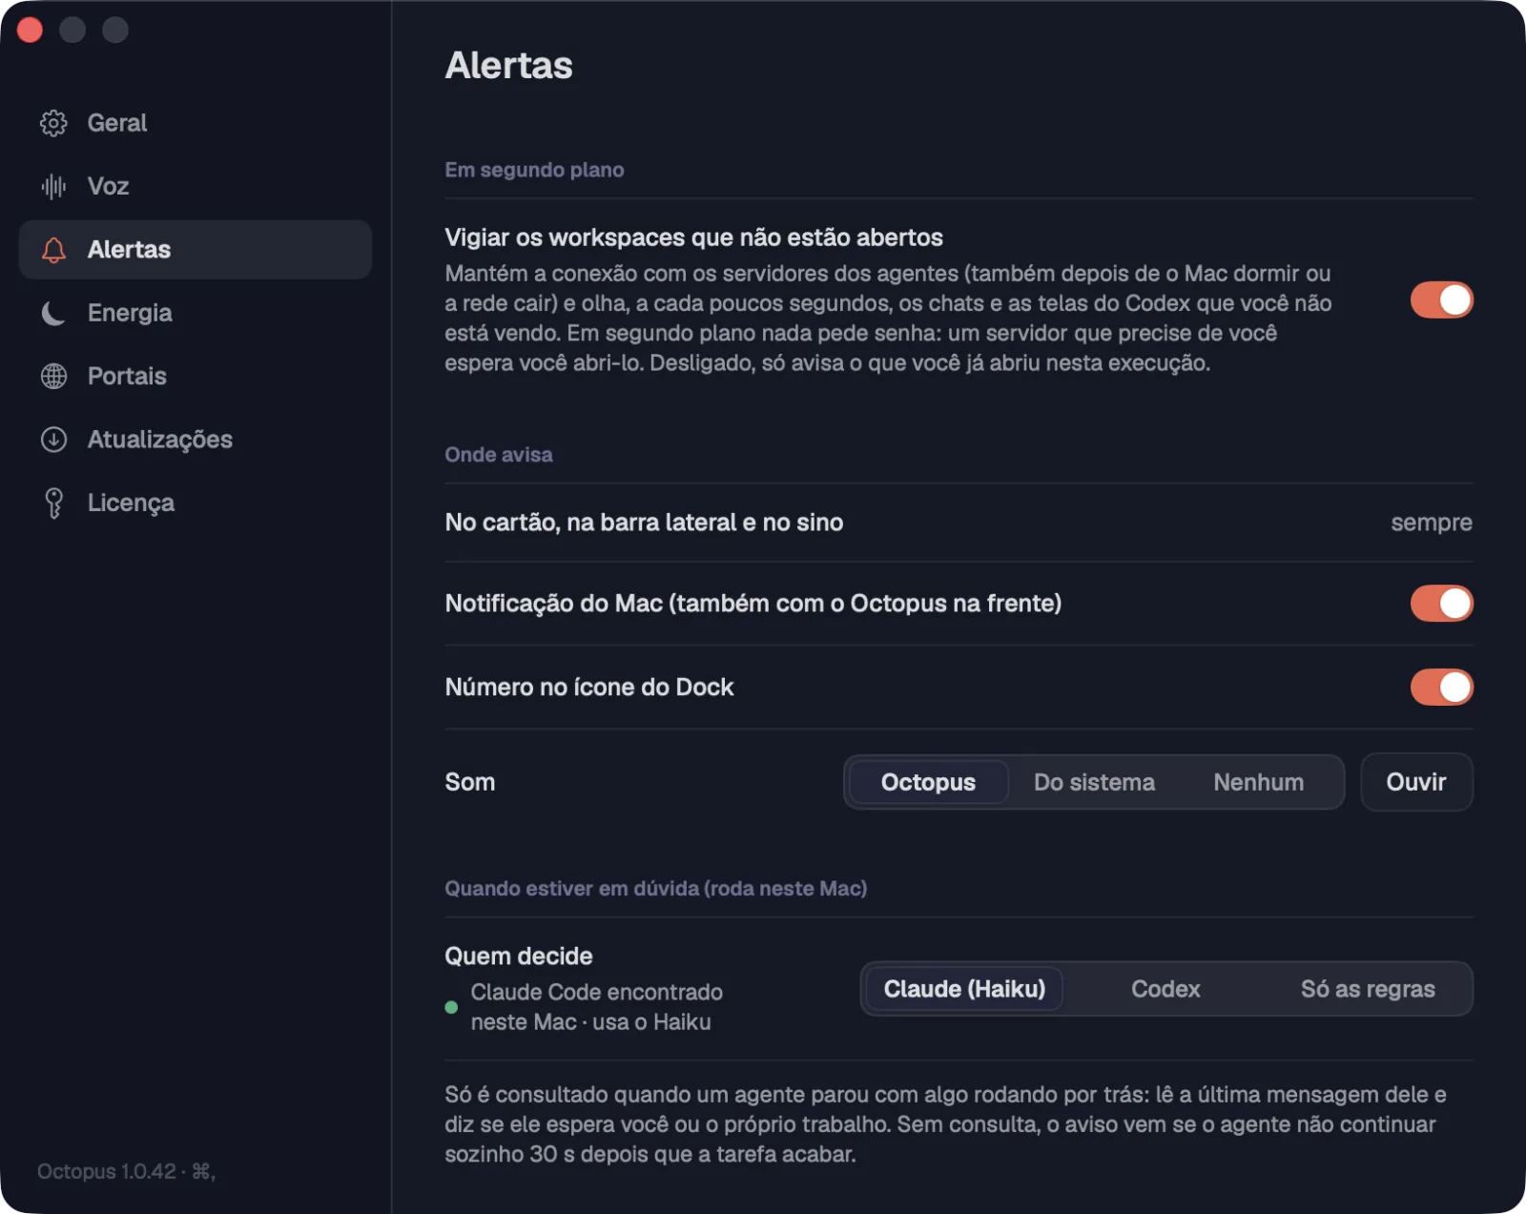Open the Portais section
Viewport: 1526px width, 1214px height.
tap(195, 377)
